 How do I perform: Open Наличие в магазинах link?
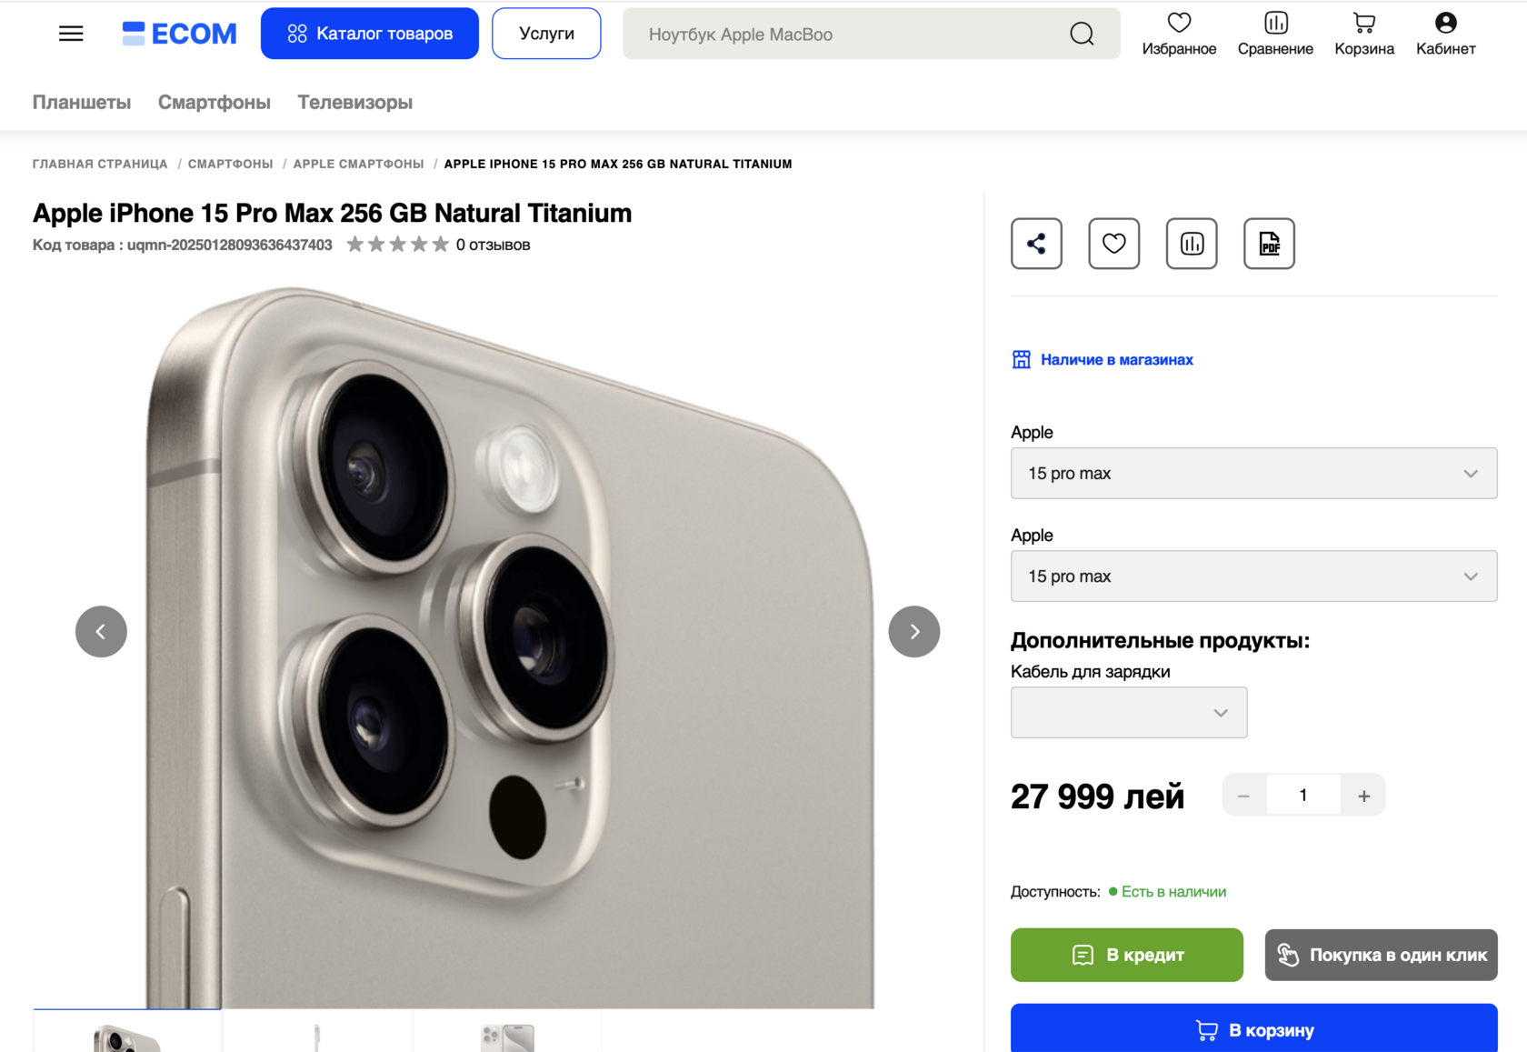(1116, 360)
